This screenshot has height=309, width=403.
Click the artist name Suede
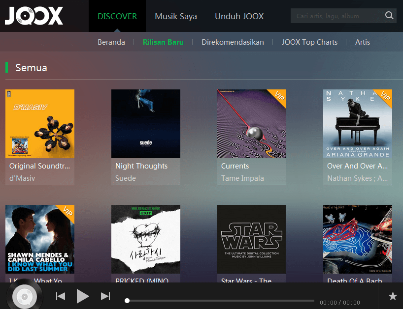click(x=126, y=178)
